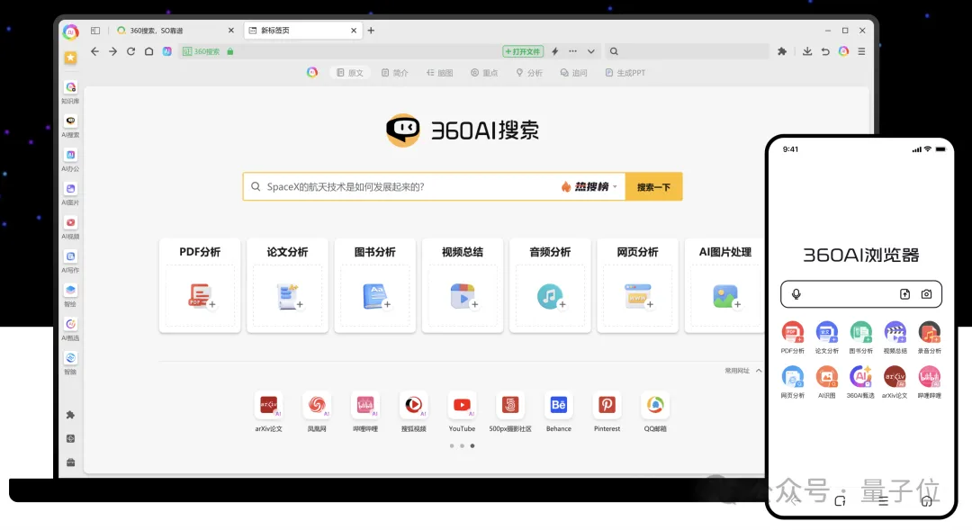Open the YouTube quick link

click(462, 406)
